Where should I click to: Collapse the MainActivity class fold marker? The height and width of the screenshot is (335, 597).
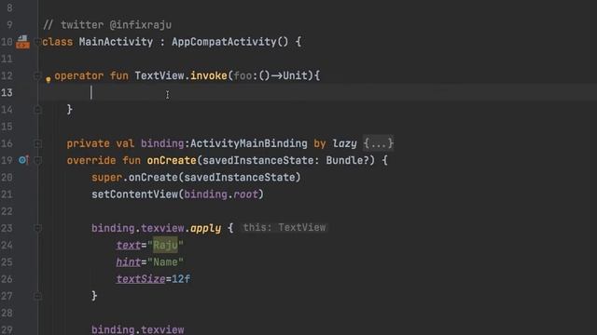pos(37,41)
